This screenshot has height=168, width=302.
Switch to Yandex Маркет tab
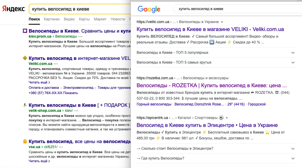pos(100,19)
